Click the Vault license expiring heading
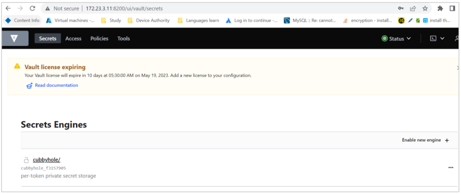461x194 pixels. [x=55, y=67]
